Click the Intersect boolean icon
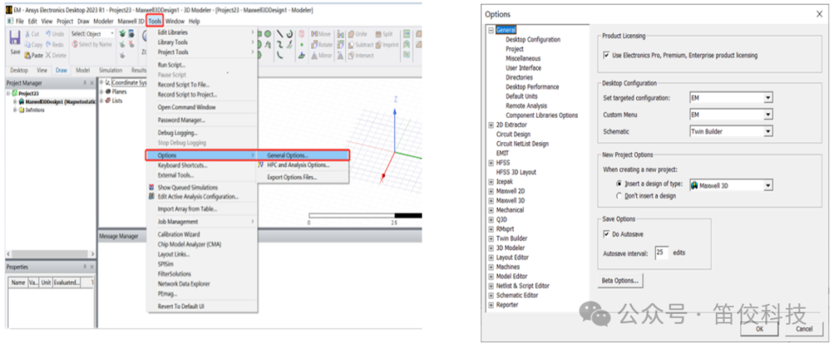834x348 pixels. click(351, 56)
